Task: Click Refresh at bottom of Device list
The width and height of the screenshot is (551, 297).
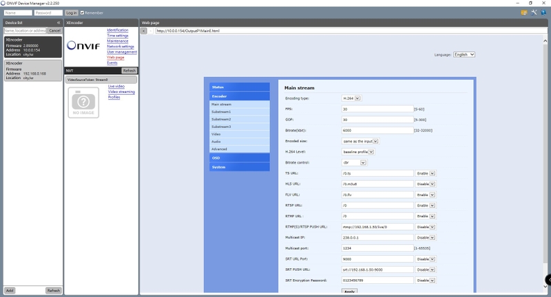Action: tap(54, 290)
